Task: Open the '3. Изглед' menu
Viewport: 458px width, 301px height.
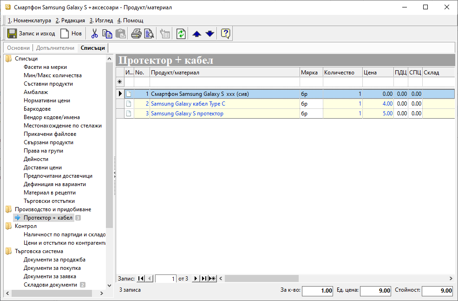Action: click(x=101, y=20)
